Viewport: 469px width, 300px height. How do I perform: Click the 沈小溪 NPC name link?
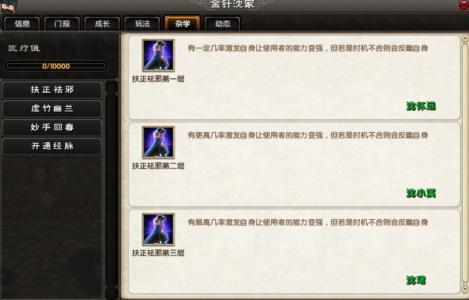[x=421, y=194]
